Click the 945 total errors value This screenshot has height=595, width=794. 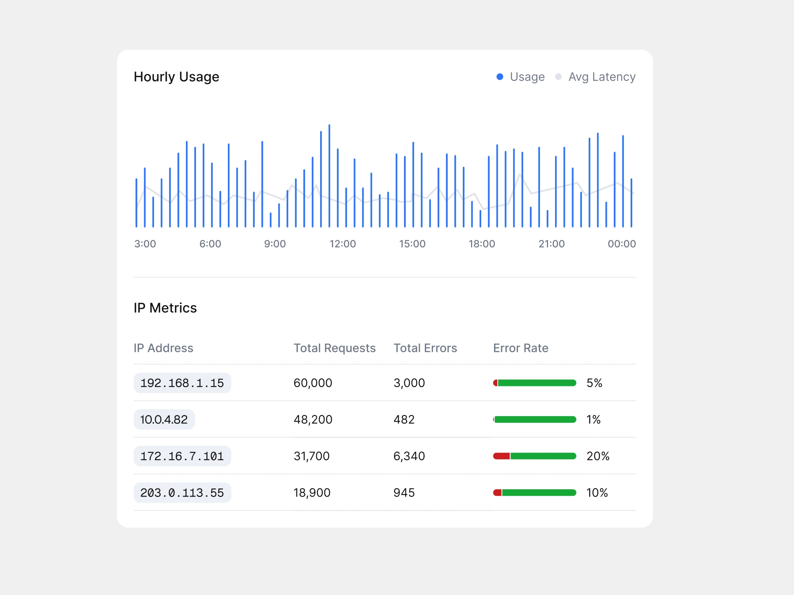pyautogui.click(x=404, y=493)
